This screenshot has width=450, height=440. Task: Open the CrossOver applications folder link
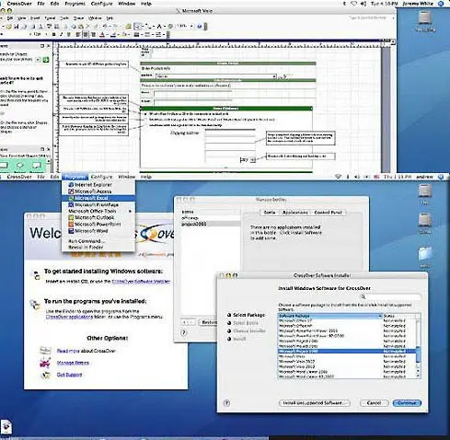point(69,317)
